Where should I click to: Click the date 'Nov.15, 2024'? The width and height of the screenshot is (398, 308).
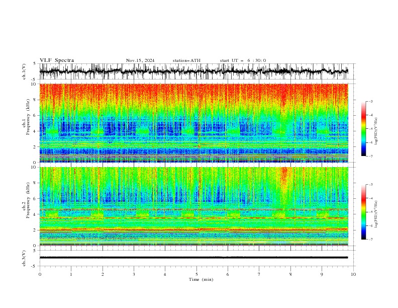pos(140,60)
